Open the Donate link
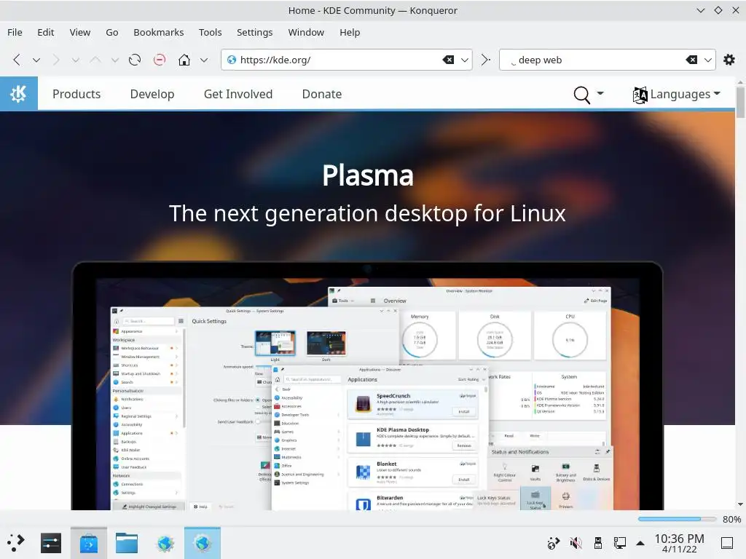 (321, 94)
